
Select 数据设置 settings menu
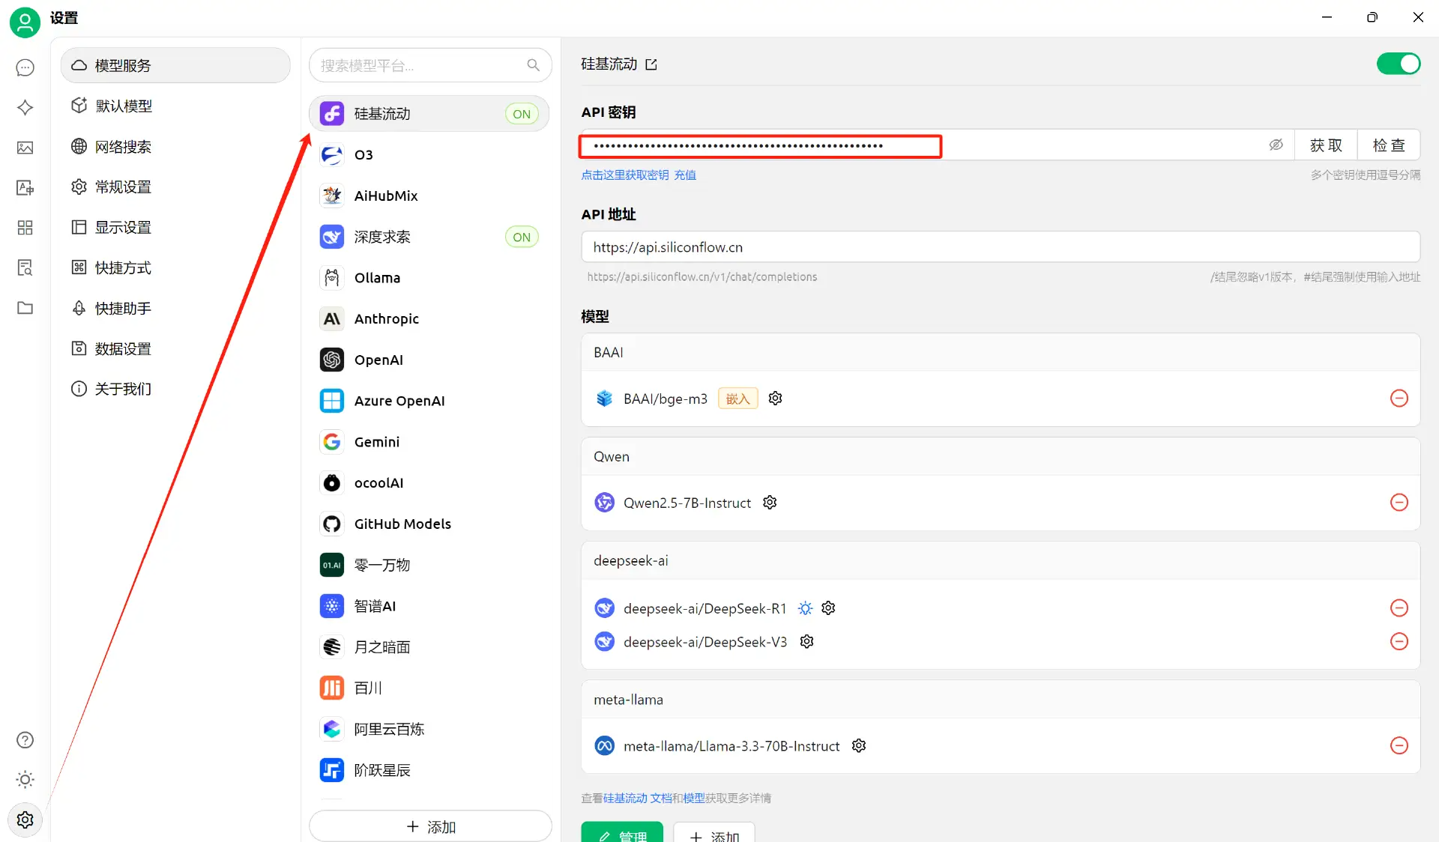click(175, 349)
